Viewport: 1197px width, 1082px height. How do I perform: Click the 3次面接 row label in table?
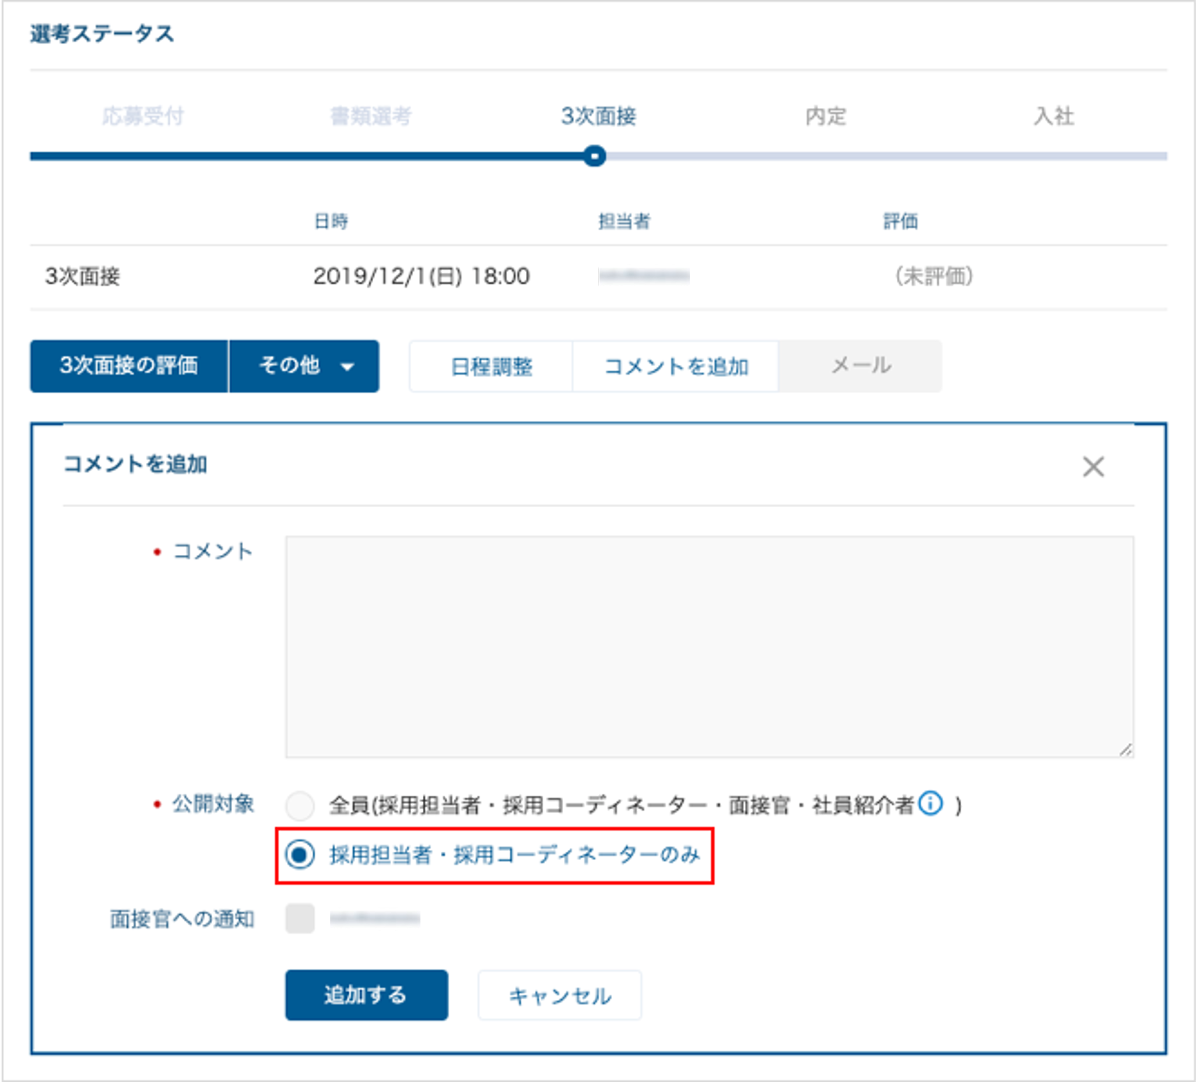click(x=83, y=276)
